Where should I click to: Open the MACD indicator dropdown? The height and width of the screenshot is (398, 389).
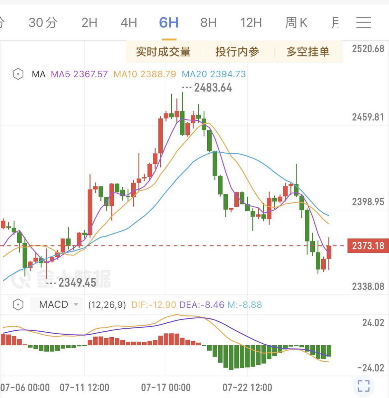pos(56,304)
